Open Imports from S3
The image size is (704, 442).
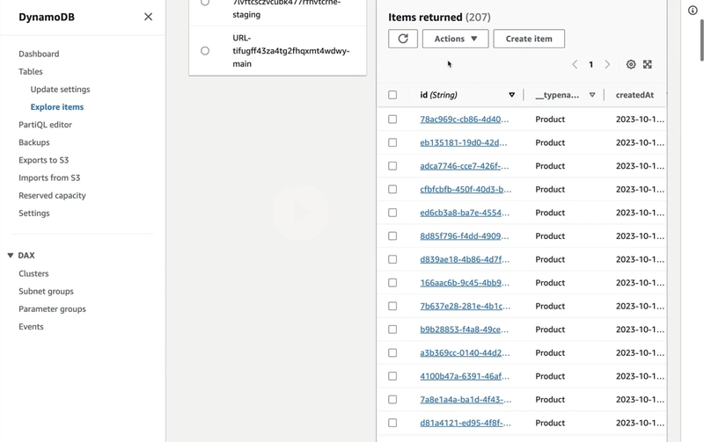[49, 178]
